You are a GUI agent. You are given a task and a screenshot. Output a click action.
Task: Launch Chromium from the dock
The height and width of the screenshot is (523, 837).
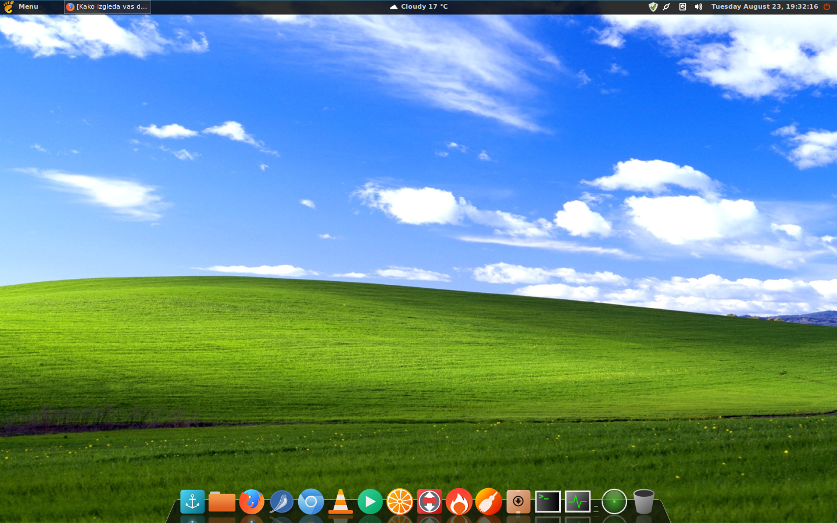[311, 502]
